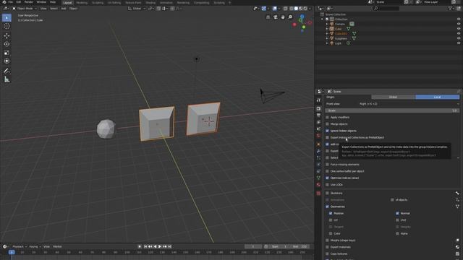Open the Front view direction dropdown
Screen dimensions: 463x260
click(x=409, y=104)
